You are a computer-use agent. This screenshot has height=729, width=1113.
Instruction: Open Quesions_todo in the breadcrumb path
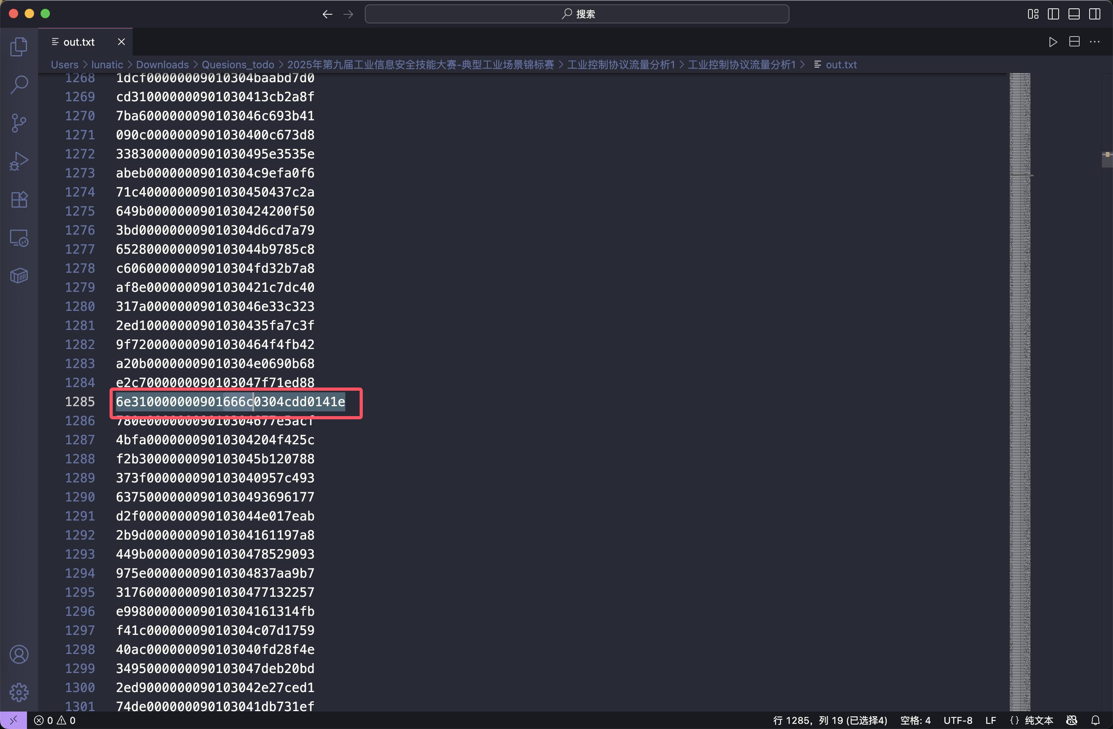238,65
